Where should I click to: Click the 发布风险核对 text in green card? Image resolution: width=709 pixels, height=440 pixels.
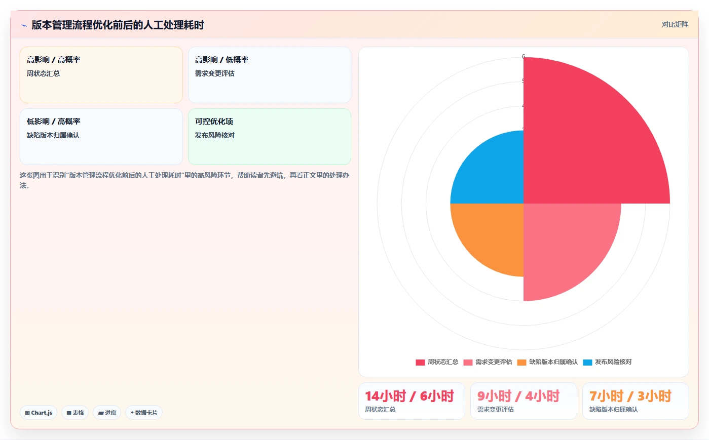tap(215, 135)
